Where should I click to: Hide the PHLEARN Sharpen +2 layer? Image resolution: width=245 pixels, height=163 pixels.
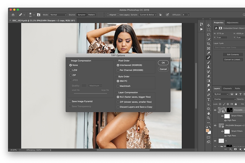tap(215, 126)
